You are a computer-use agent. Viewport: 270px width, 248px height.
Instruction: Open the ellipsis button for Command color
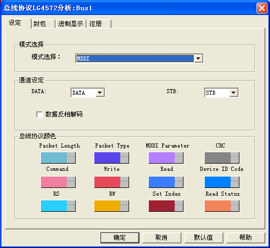pos(71,182)
